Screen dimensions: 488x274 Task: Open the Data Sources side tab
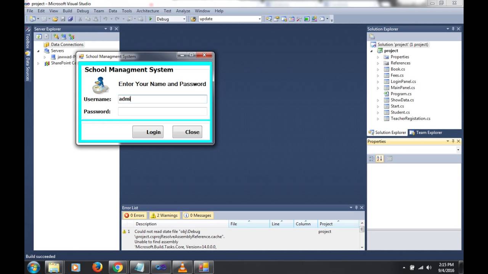point(27,66)
